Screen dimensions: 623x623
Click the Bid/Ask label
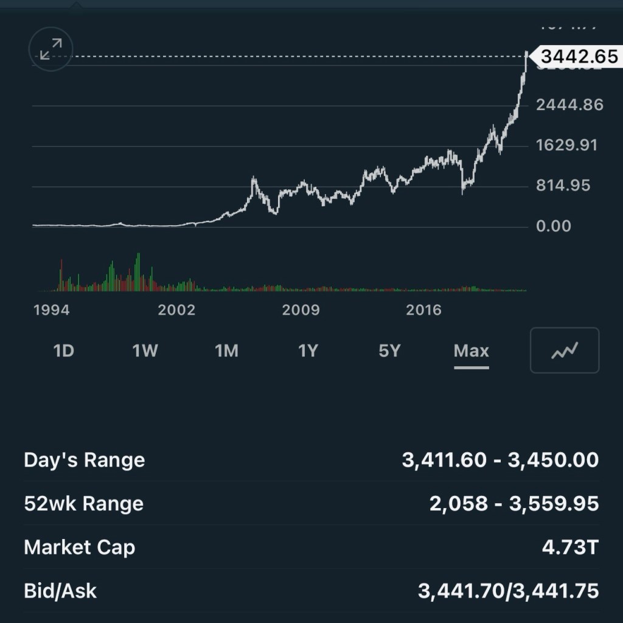tap(60, 591)
